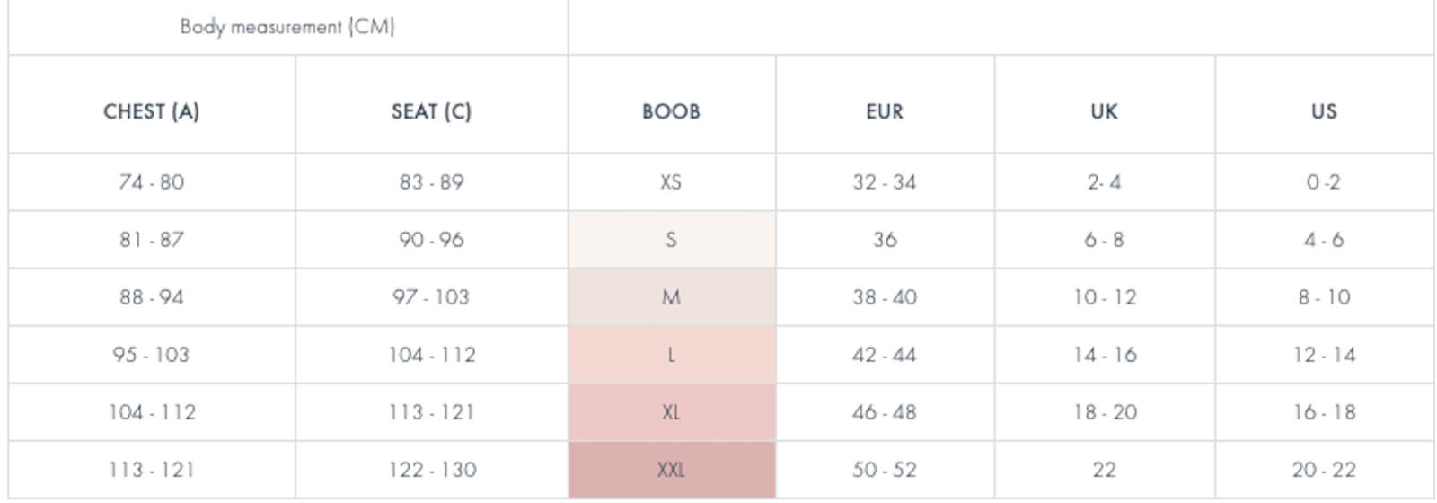Click chest measurement 74 - 80

[151, 182]
